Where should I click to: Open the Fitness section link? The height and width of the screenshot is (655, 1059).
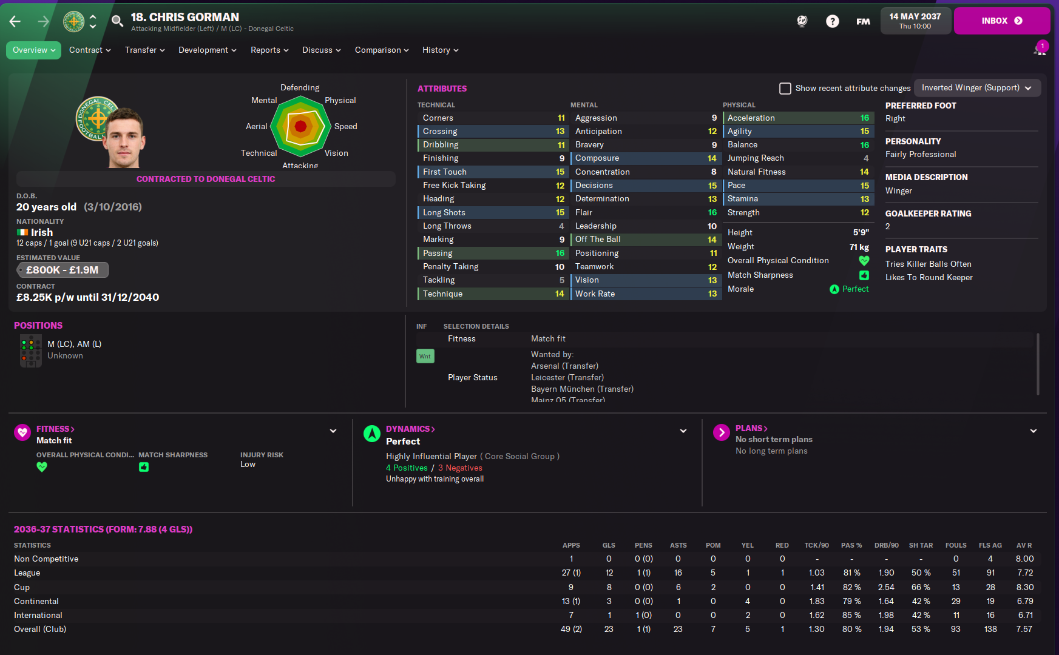[x=55, y=429]
